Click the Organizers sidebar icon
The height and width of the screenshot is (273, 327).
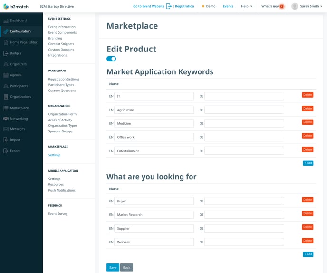tap(6, 64)
